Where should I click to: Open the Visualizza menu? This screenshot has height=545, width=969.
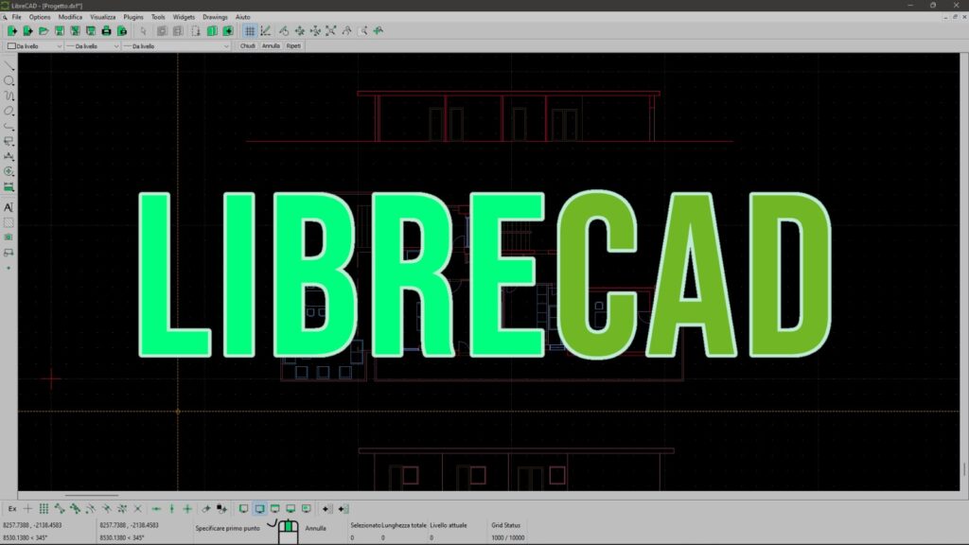pyautogui.click(x=102, y=17)
